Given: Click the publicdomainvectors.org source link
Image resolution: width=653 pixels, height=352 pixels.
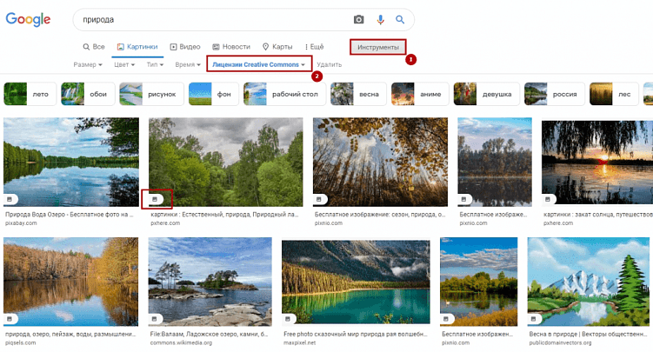Looking at the screenshot, I should coord(560,342).
